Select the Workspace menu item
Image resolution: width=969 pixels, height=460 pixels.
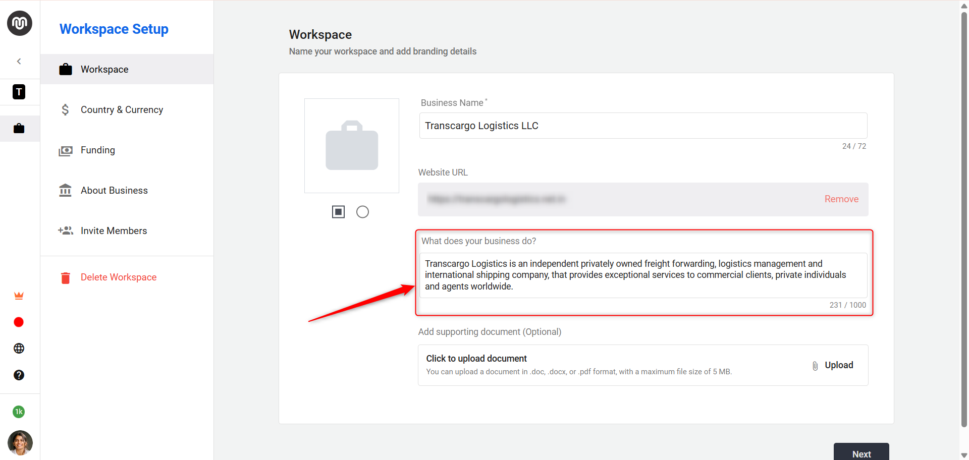tap(127, 69)
